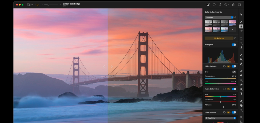260x123 pixels.
Task: Select the Style paint bucket tool
Action: [241, 22]
